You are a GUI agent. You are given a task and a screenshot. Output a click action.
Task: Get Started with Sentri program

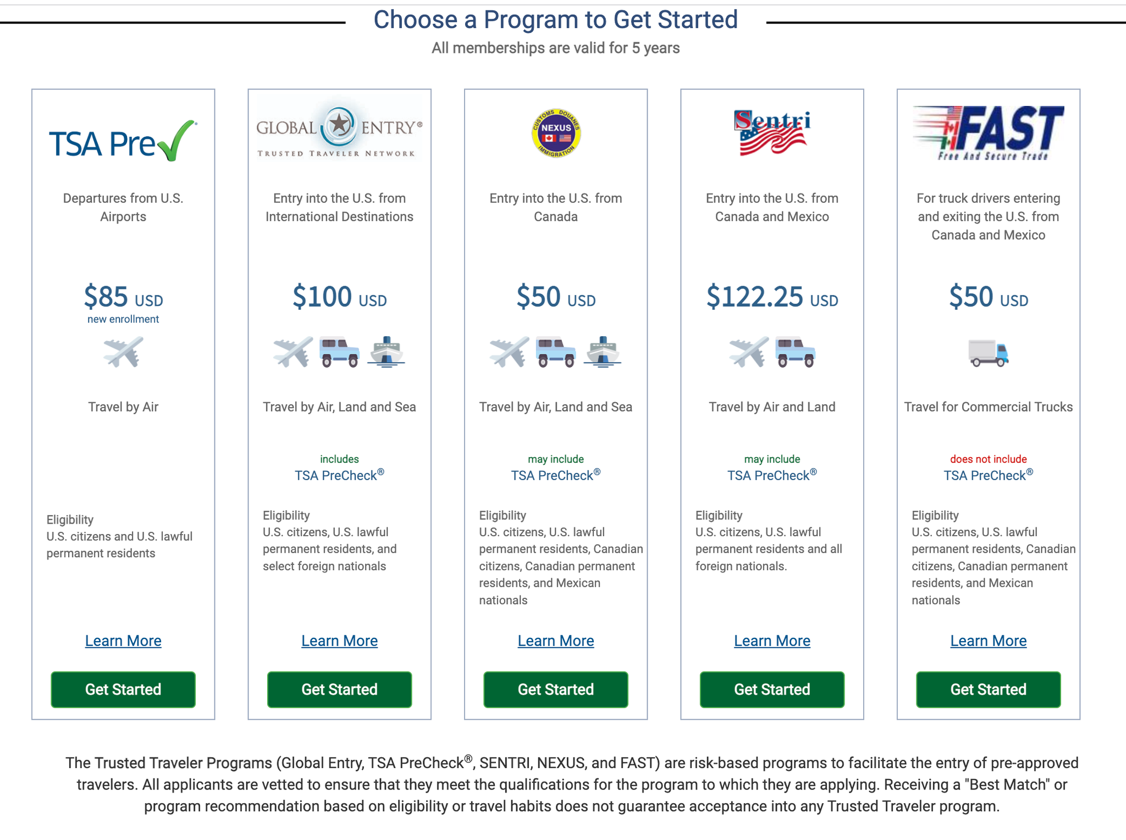coord(772,689)
